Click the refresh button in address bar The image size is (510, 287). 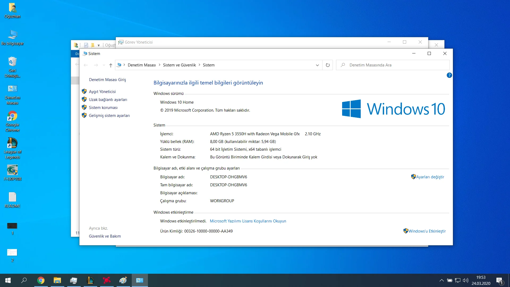(328, 65)
